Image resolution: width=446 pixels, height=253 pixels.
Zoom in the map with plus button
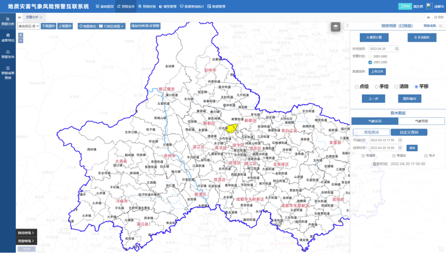point(20,35)
